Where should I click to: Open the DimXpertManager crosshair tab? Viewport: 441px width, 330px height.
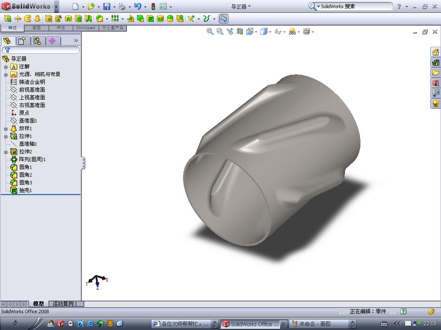click(52, 41)
